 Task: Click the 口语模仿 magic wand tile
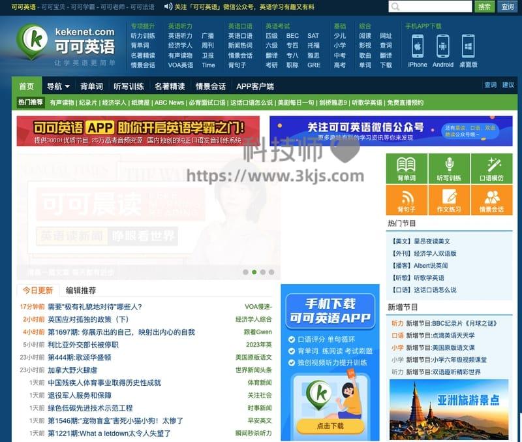click(492, 168)
